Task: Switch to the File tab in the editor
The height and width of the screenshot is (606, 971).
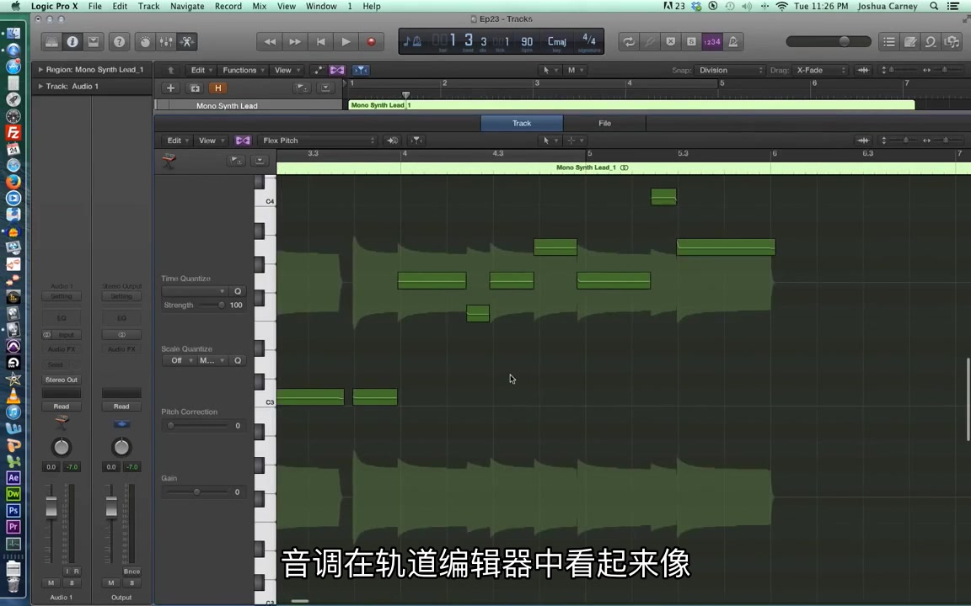Action: pyautogui.click(x=604, y=123)
